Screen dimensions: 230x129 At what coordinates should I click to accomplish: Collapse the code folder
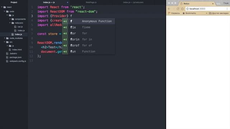4,11
